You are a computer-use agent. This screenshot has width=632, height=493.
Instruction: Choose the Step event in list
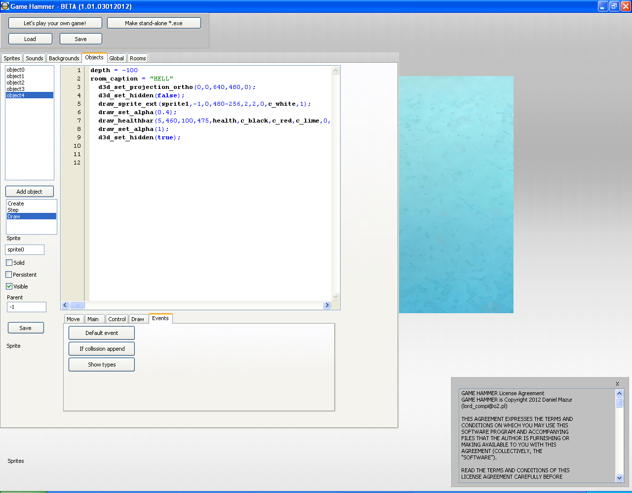[13, 210]
